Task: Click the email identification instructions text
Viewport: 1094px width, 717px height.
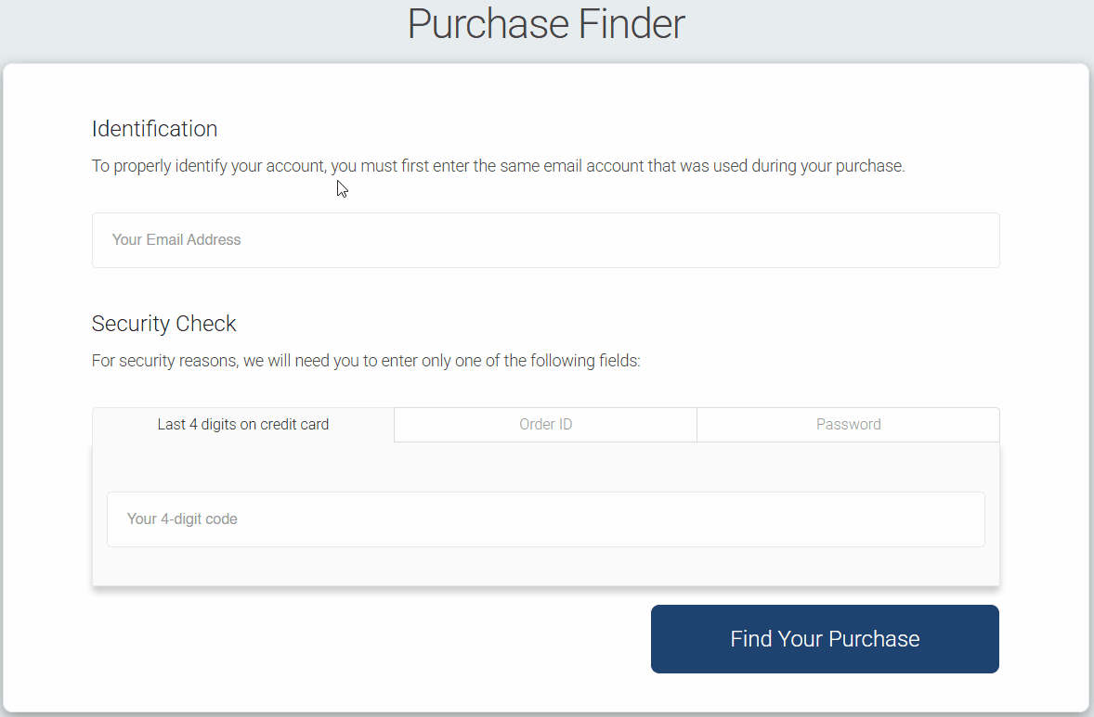Action: 499,165
